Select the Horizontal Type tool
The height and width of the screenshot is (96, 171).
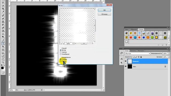3,44
